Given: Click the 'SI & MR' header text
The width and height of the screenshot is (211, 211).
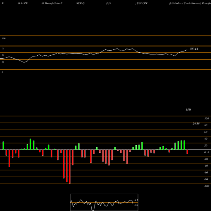Looking at the screenshot, I should click(x=22, y=3).
